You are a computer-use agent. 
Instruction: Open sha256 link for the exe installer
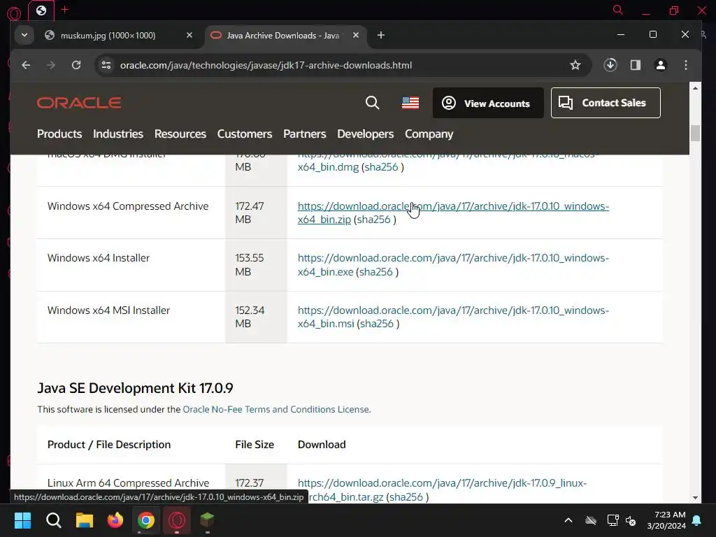tap(375, 272)
